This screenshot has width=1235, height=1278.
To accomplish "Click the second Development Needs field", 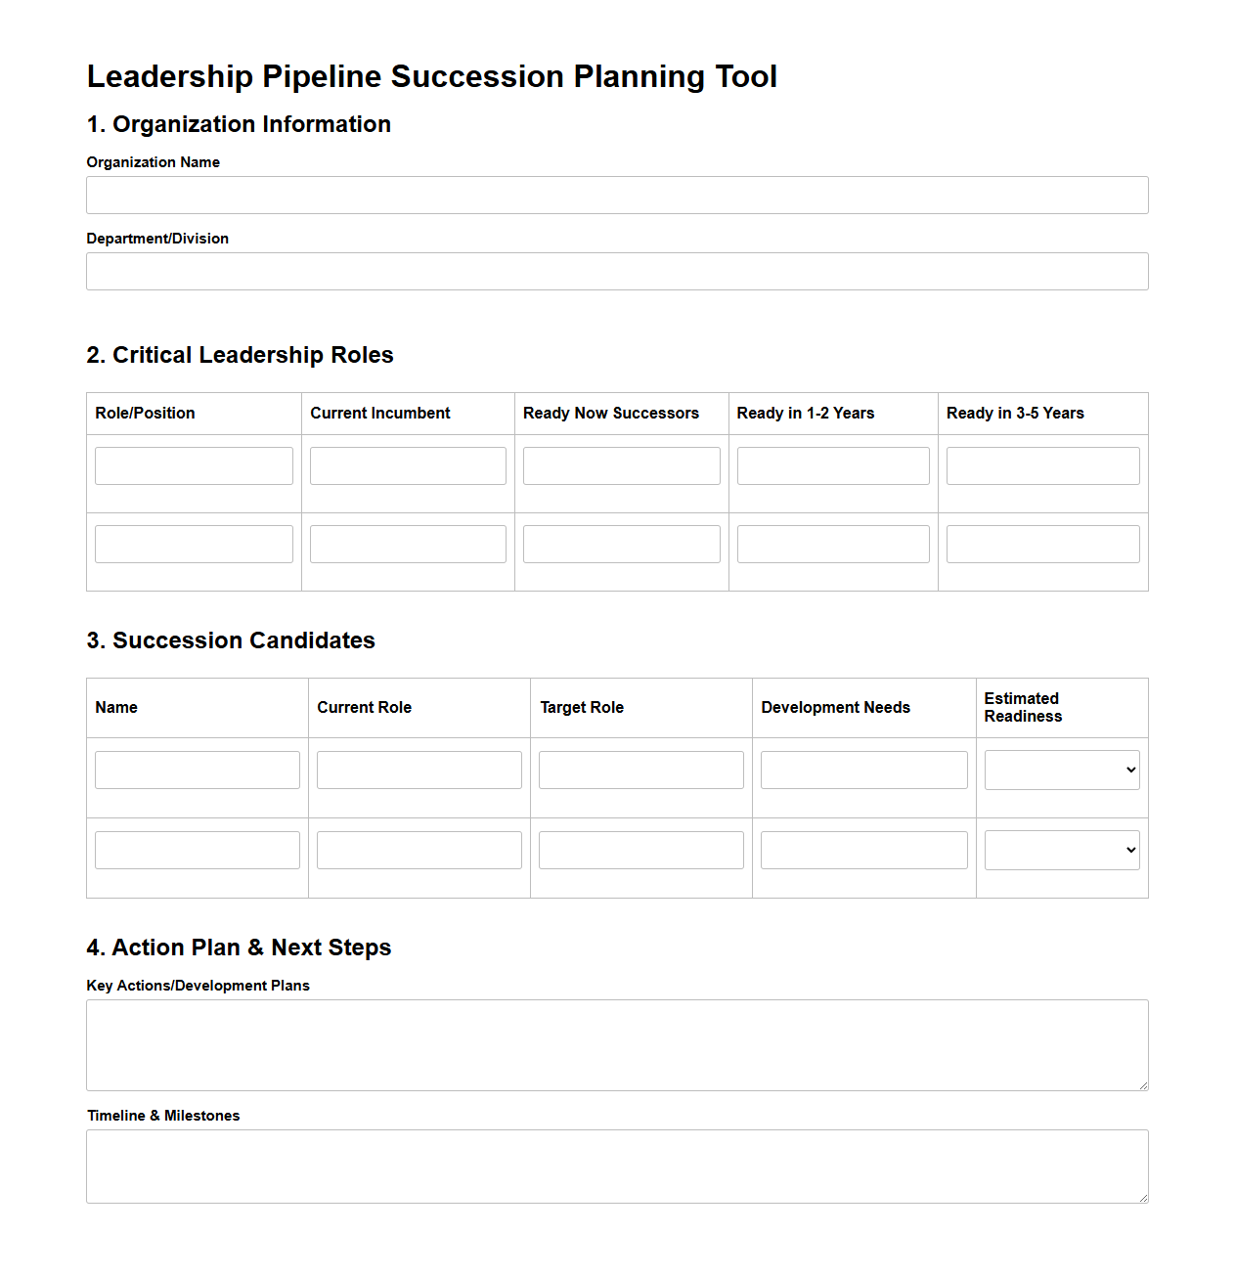I will (863, 849).
